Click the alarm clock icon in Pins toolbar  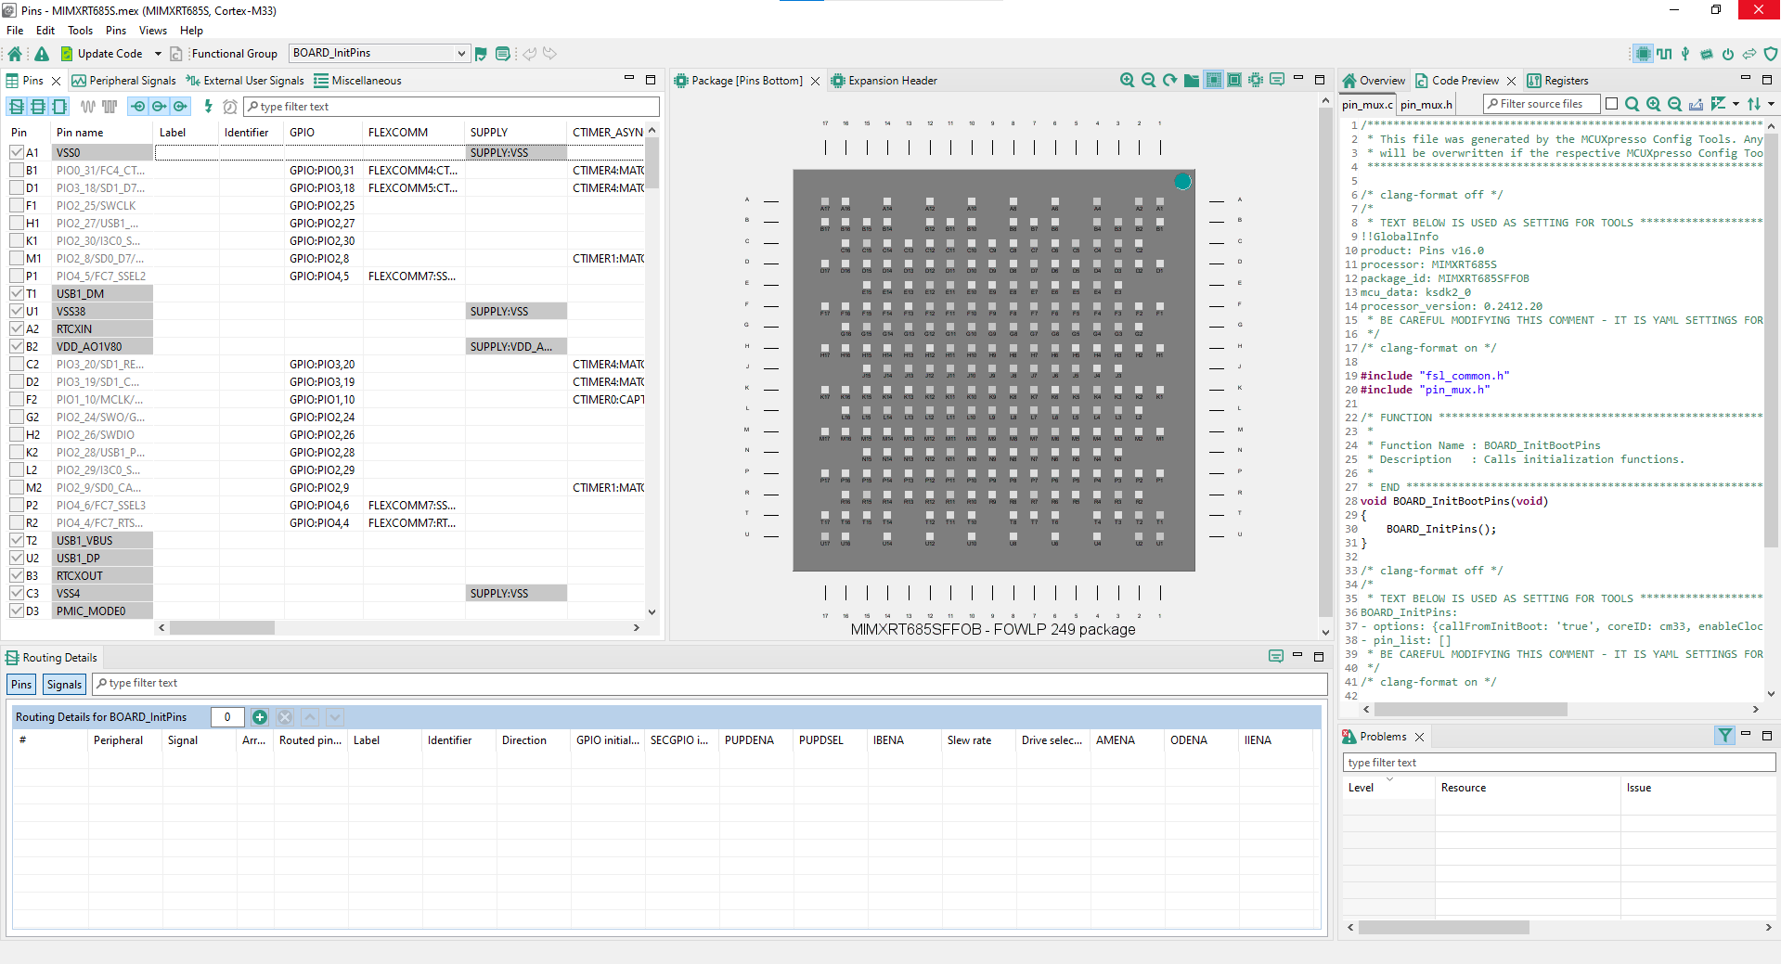pyautogui.click(x=230, y=107)
